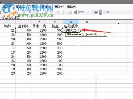The image size is (133, 99).
Task: Select column F header
Action: pyautogui.click(x=55, y=22)
